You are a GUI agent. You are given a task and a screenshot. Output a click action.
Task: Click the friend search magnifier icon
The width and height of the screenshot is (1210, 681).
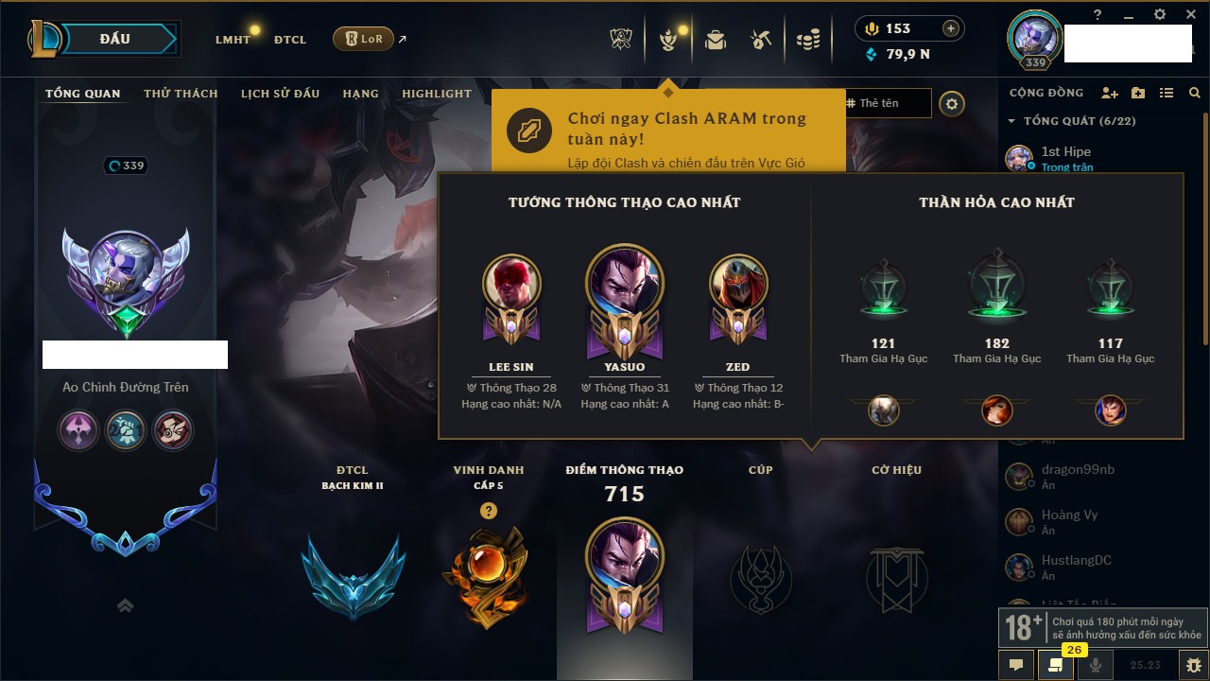[1195, 93]
